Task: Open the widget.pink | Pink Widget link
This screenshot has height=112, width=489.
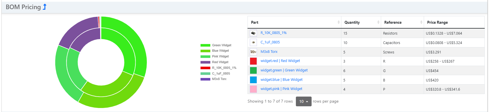Action: click(x=281, y=89)
